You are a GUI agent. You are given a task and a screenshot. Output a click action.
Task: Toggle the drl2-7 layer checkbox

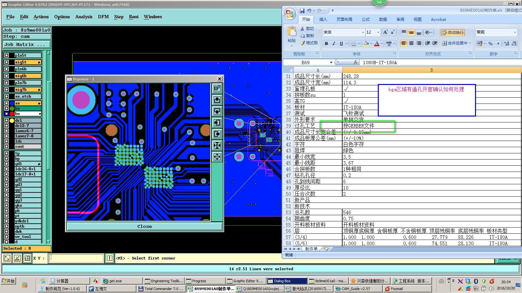[x=7, y=126]
